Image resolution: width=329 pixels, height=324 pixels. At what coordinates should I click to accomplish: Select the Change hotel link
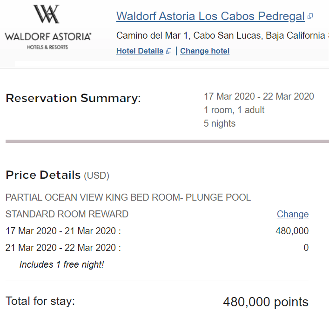click(x=205, y=51)
